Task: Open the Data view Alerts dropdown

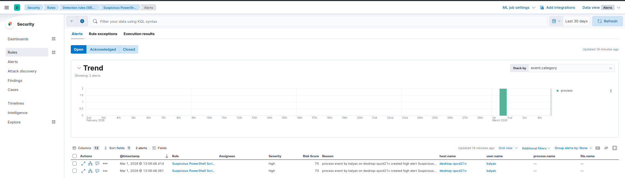Action: (x=601, y=7)
